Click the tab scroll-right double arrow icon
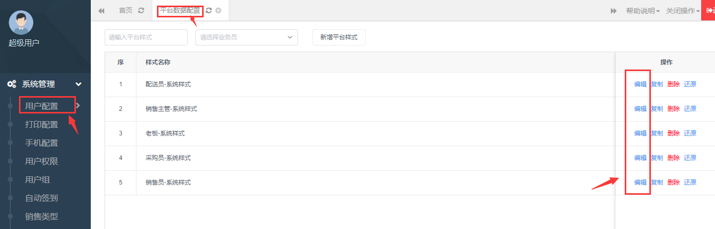Image resolution: width=715 pixels, height=229 pixels. tap(613, 11)
